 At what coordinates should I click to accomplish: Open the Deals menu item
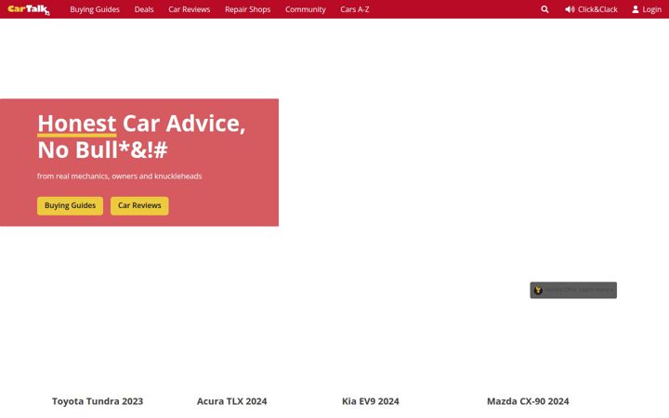pyautogui.click(x=144, y=9)
